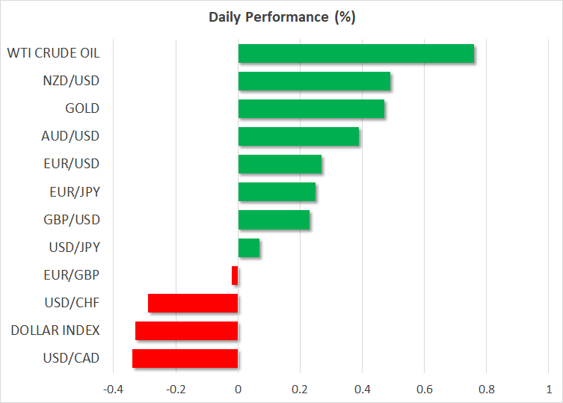Viewport: 563px width, 403px height.
Task: Click the GBP/USD green bar
Action: click(x=274, y=220)
